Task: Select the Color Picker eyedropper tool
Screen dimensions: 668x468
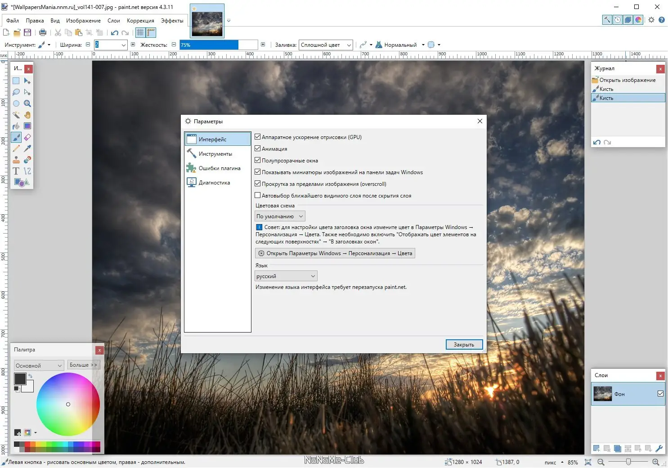Action: coord(27,148)
